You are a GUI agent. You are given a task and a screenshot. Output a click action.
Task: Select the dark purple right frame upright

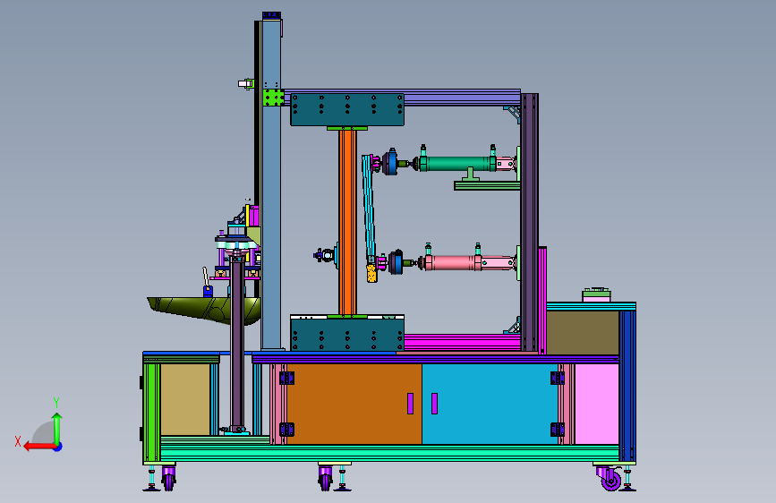(x=529, y=222)
